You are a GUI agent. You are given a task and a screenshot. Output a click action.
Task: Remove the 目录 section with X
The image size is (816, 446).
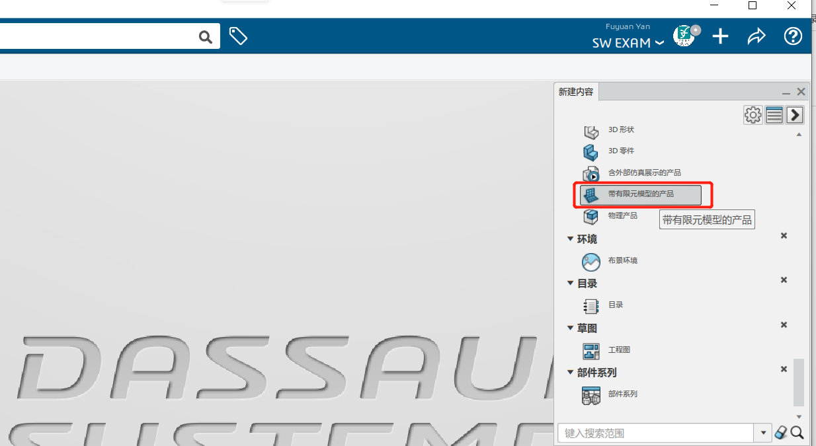[784, 280]
